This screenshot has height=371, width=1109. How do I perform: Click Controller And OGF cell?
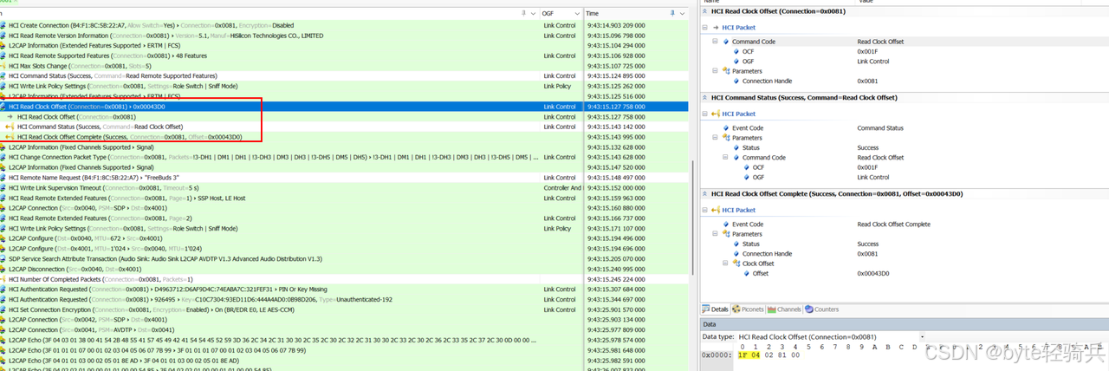[561, 187]
